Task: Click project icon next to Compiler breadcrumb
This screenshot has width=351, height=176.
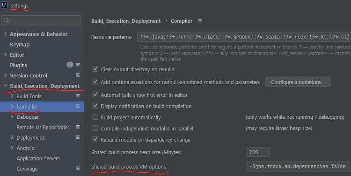Action: 200,20
